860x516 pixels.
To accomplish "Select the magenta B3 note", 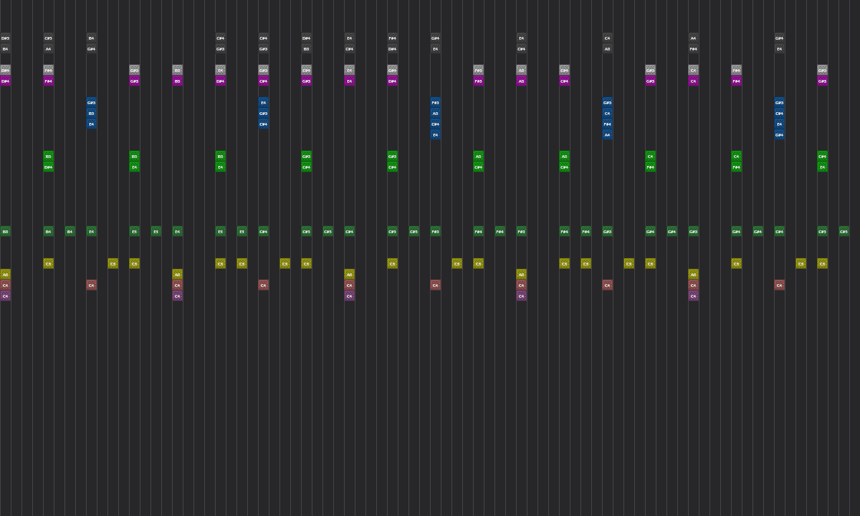I will tap(177, 81).
